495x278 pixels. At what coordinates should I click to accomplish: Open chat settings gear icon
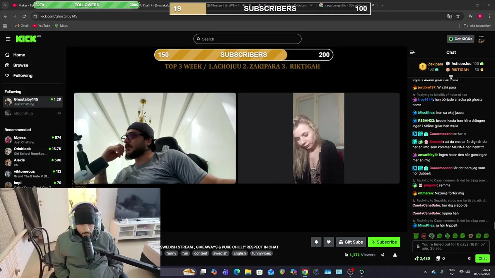tap(469, 259)
